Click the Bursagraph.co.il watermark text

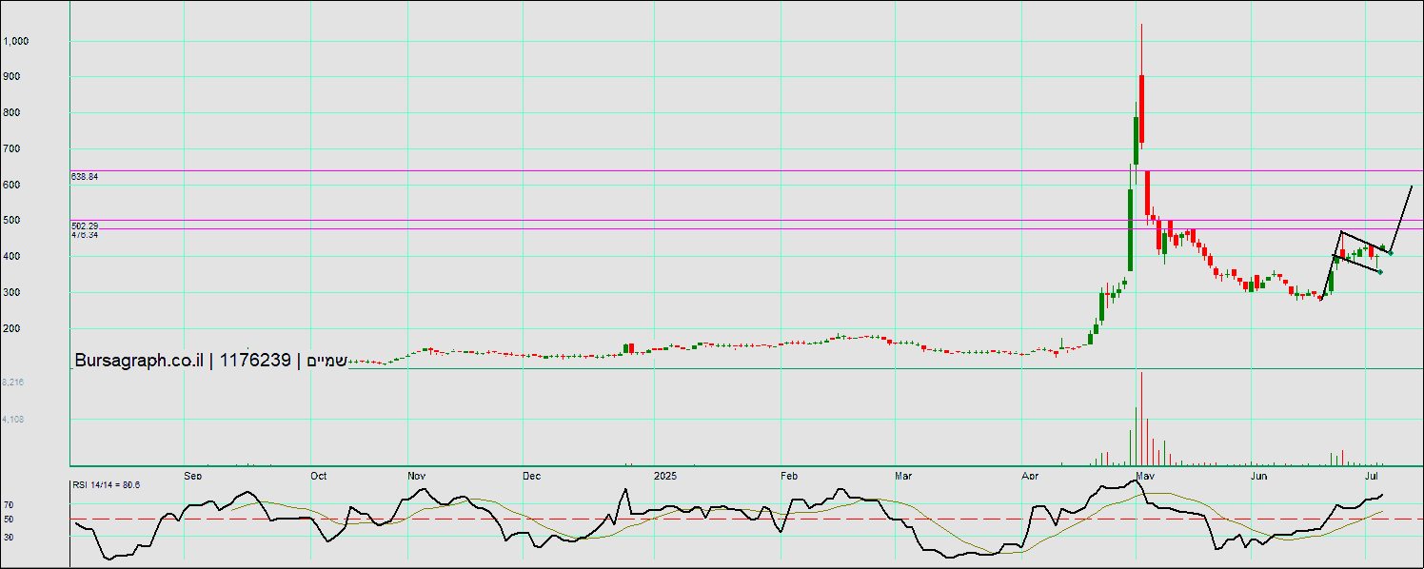coord(139,361)
